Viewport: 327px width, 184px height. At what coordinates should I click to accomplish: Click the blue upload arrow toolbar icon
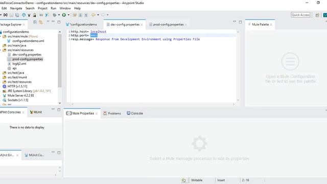click(x=24, y=15)
